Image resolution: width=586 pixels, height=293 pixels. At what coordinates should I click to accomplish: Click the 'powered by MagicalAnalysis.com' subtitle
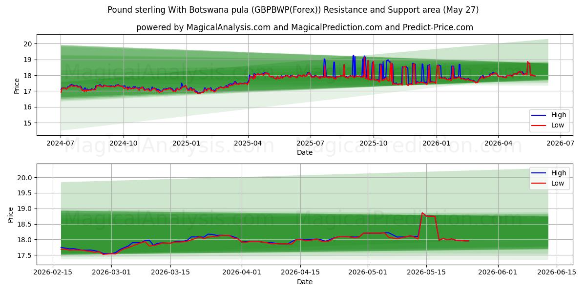point(305,27)
